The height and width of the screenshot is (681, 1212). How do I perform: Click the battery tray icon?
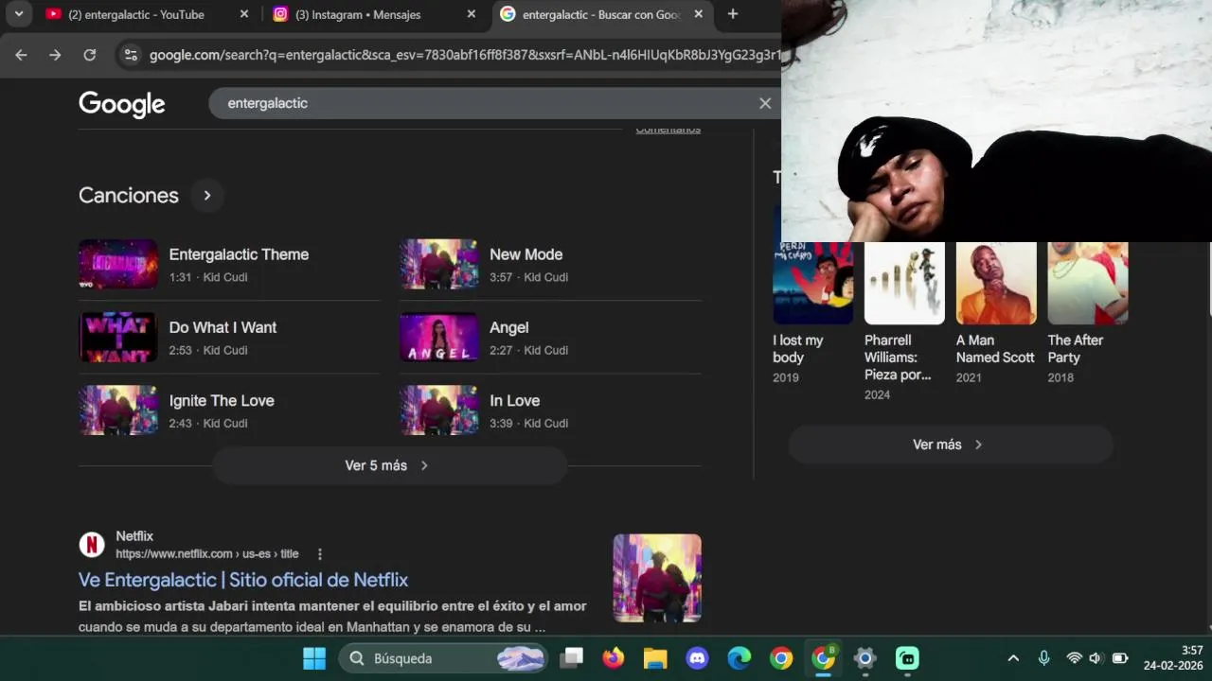[1120, 658]
